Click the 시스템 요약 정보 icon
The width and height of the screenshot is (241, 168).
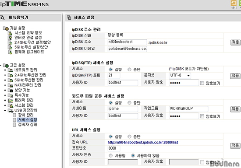10,33
